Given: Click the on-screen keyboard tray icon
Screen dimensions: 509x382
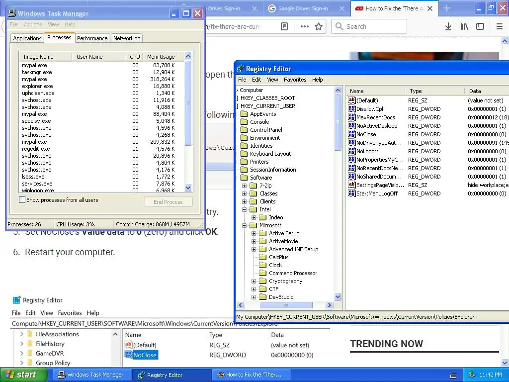Looking at the screenshot, I should click(x=453, y=375).
